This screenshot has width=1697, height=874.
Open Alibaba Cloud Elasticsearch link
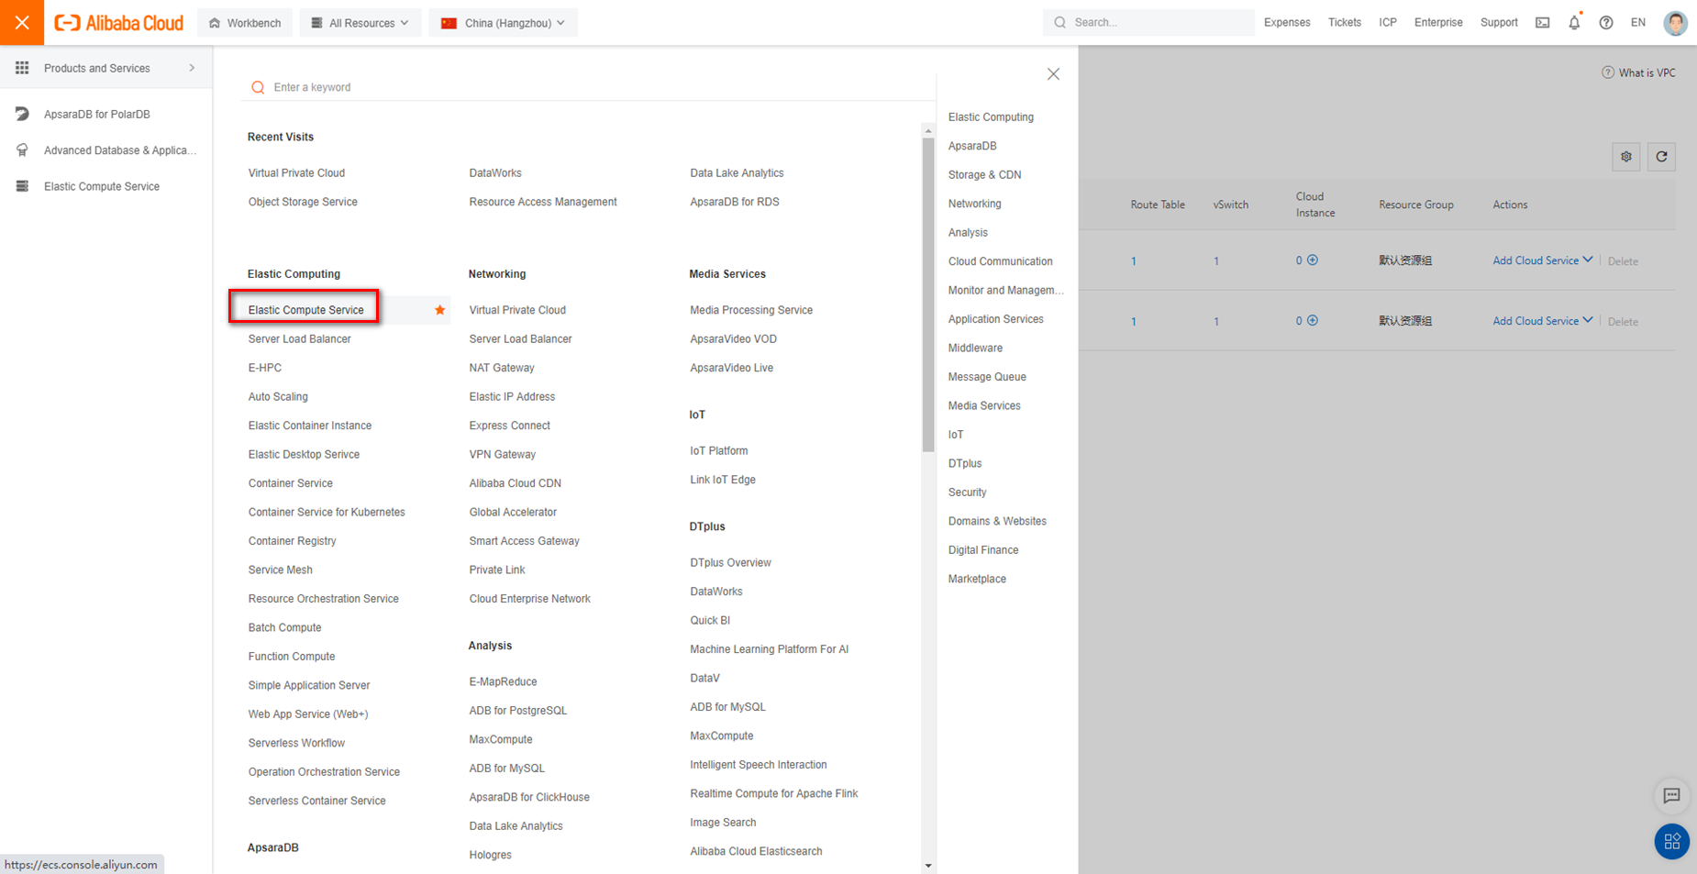[756, 852]
